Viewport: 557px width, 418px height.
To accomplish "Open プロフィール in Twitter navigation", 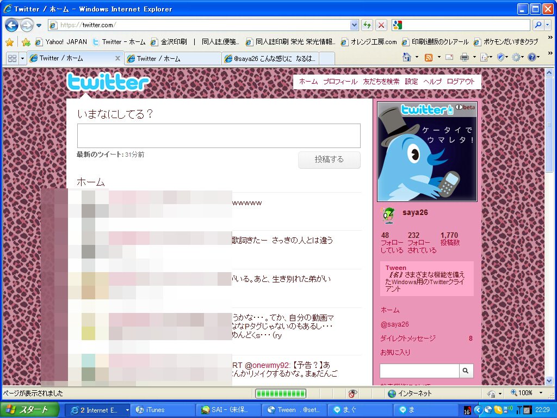I will 340,82.
